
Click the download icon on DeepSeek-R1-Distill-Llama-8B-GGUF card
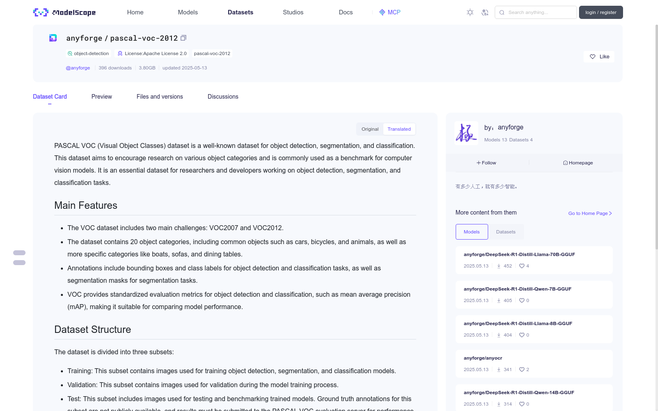click(499, 335)
